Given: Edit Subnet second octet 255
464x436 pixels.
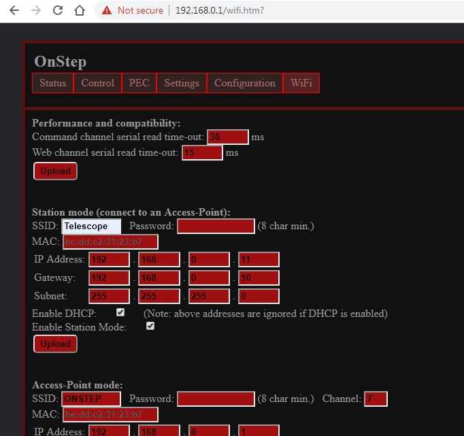Looking at the screenshot, I should tap(159, 296).
